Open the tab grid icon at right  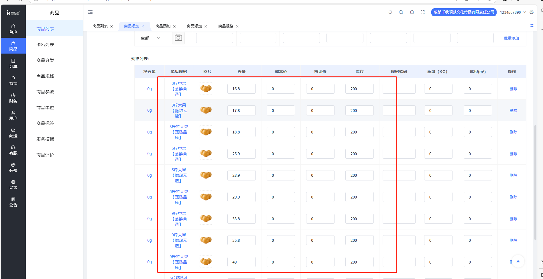click(x=532, y=26)
